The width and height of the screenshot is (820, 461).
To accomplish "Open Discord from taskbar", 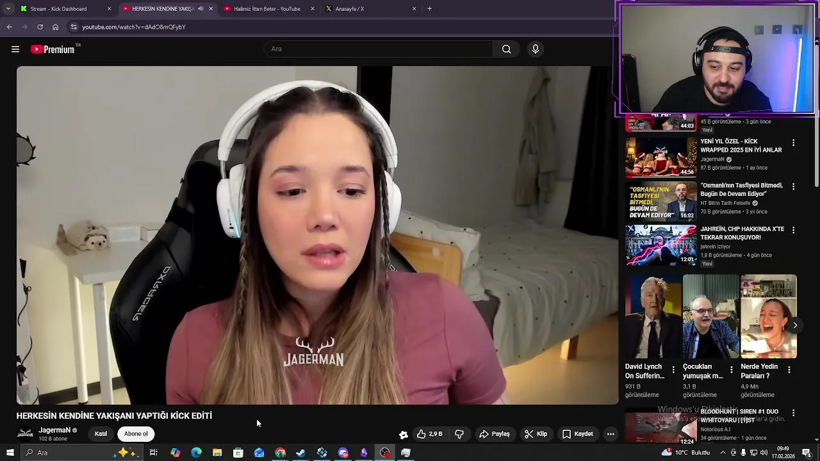I will [x=343, y=453].
